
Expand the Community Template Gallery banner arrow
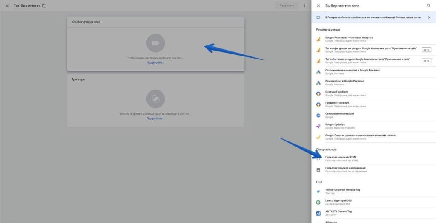[429, 17]
